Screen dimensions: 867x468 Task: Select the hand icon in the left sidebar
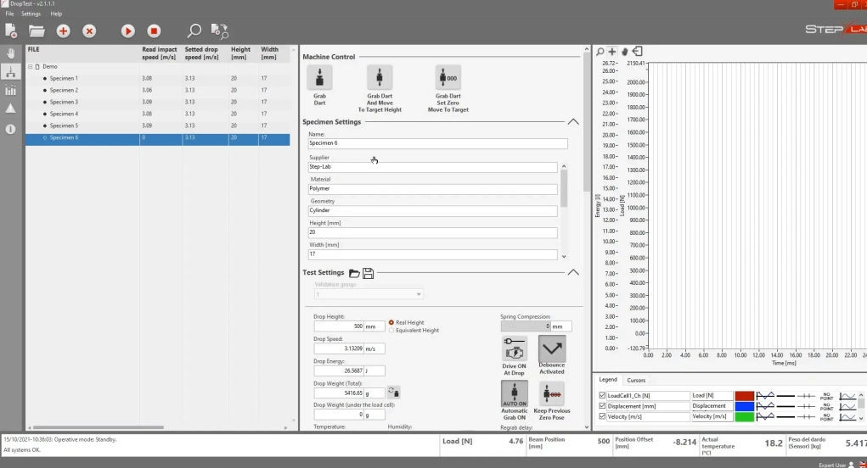(10, 53)
